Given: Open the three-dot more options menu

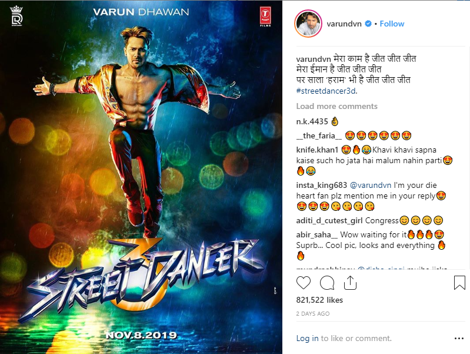Looking at the screenshot, I should [x=459, y=338].
